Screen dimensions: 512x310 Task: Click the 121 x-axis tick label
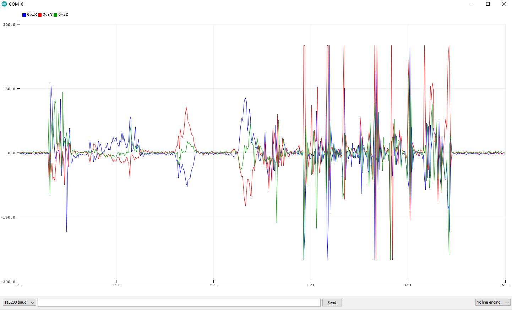pyautogui.click(x=116, y=285)
